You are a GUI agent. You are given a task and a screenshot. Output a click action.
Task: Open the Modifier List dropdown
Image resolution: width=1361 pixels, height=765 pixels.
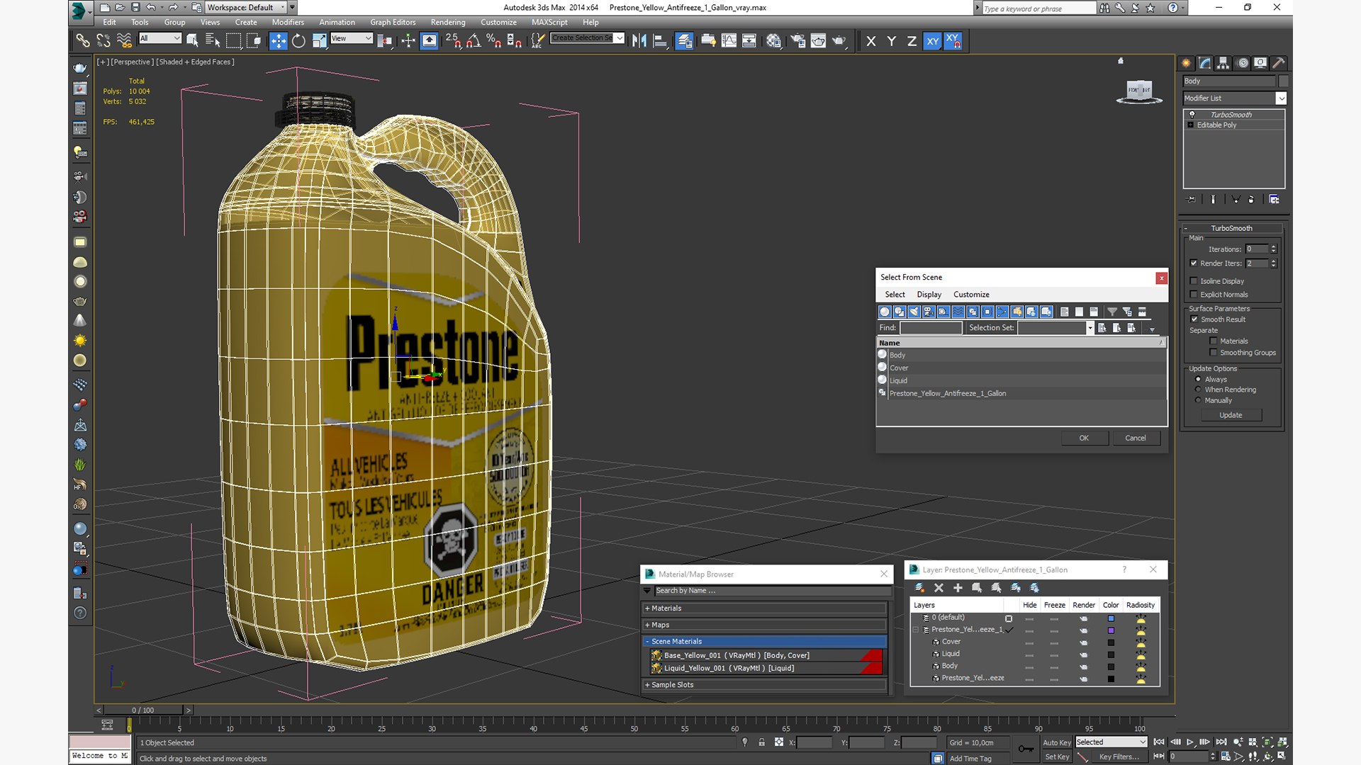(x=1280, y=98)
